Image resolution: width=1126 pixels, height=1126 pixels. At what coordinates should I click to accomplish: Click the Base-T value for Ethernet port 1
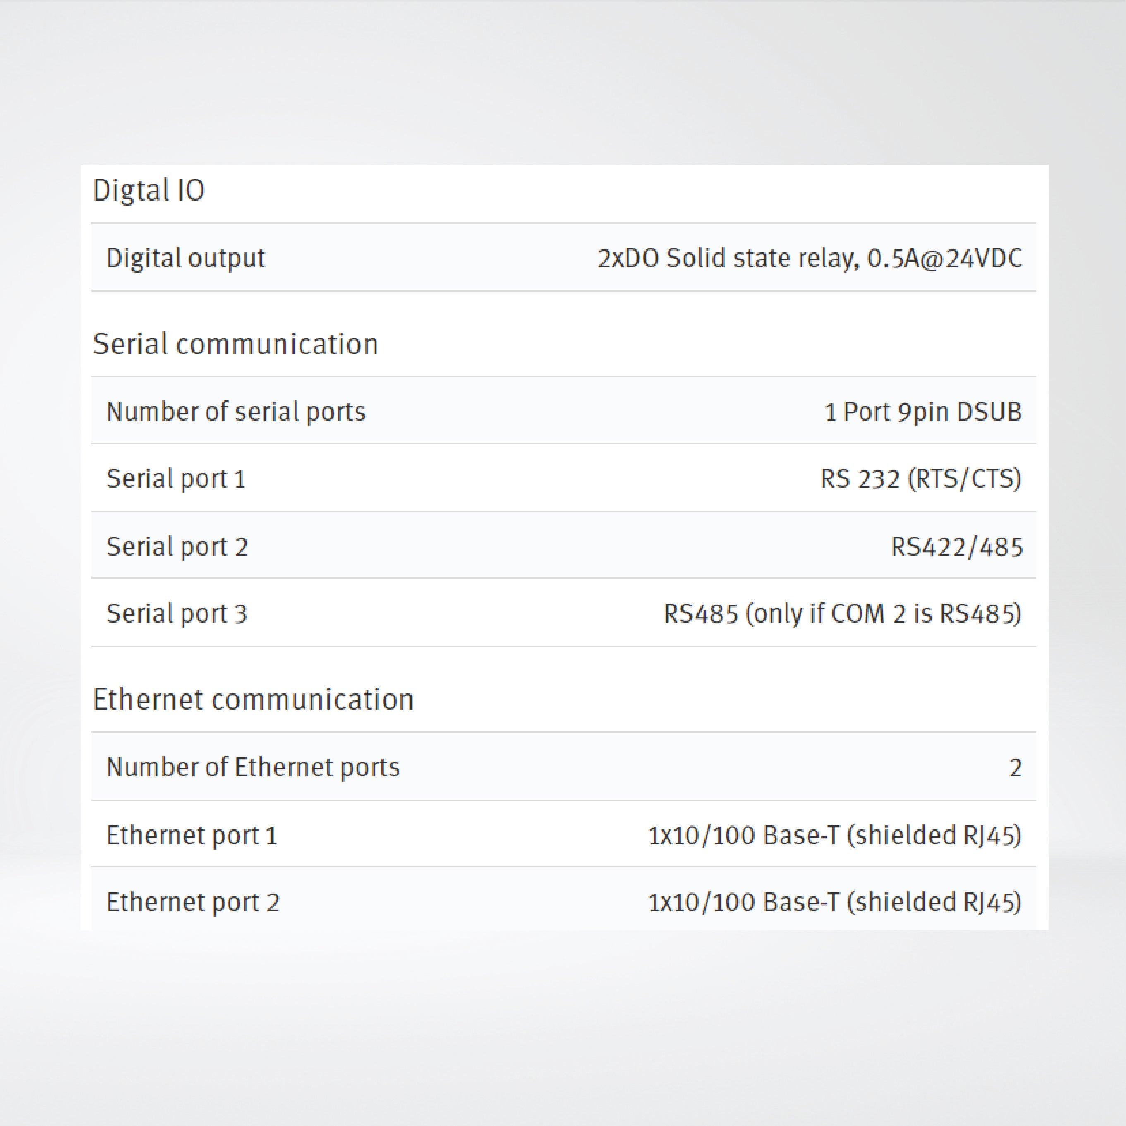tap(835, 835)
